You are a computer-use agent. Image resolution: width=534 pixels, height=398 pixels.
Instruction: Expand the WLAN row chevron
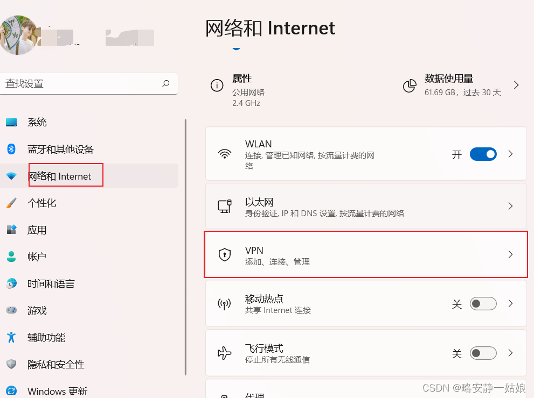tap(510, 154)
